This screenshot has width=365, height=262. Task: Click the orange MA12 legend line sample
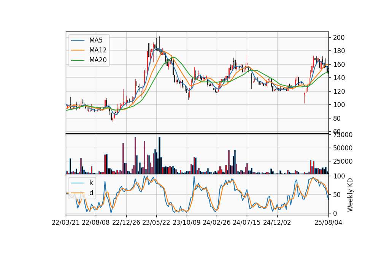click(78, 50)
